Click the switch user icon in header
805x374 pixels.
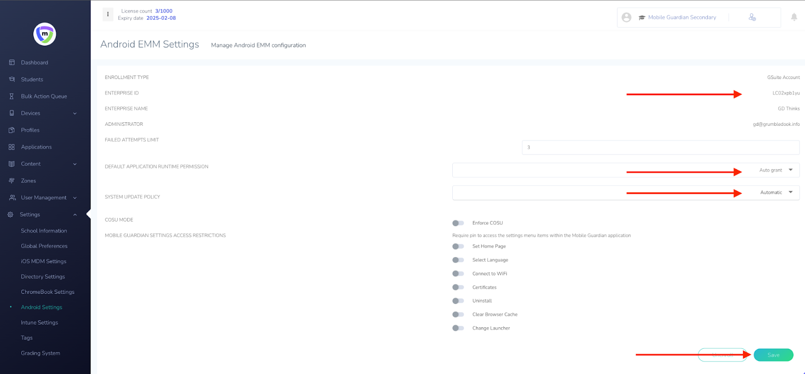752,17
